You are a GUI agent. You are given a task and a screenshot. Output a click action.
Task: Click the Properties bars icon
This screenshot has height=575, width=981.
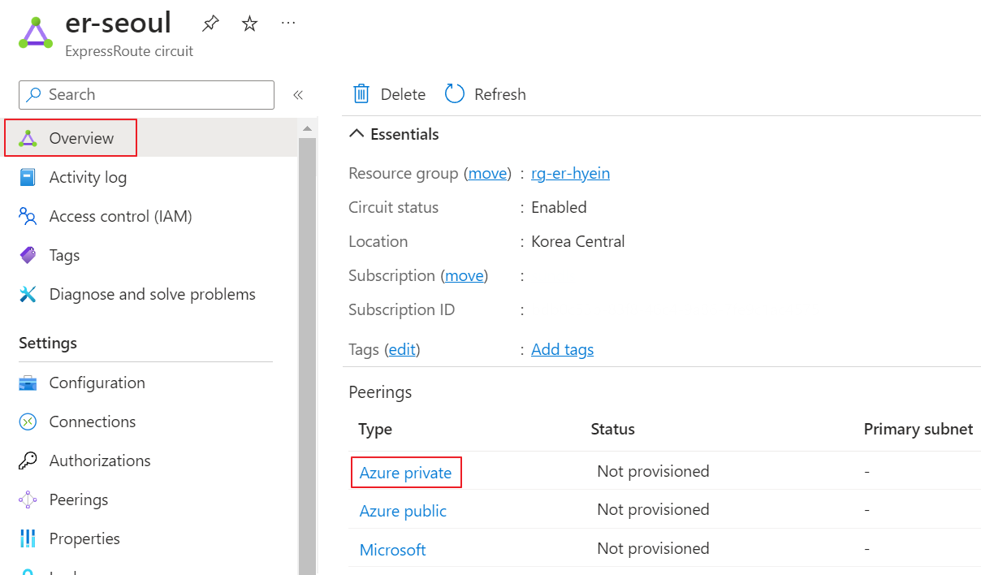pyautogui.click(x=28, y=538)
